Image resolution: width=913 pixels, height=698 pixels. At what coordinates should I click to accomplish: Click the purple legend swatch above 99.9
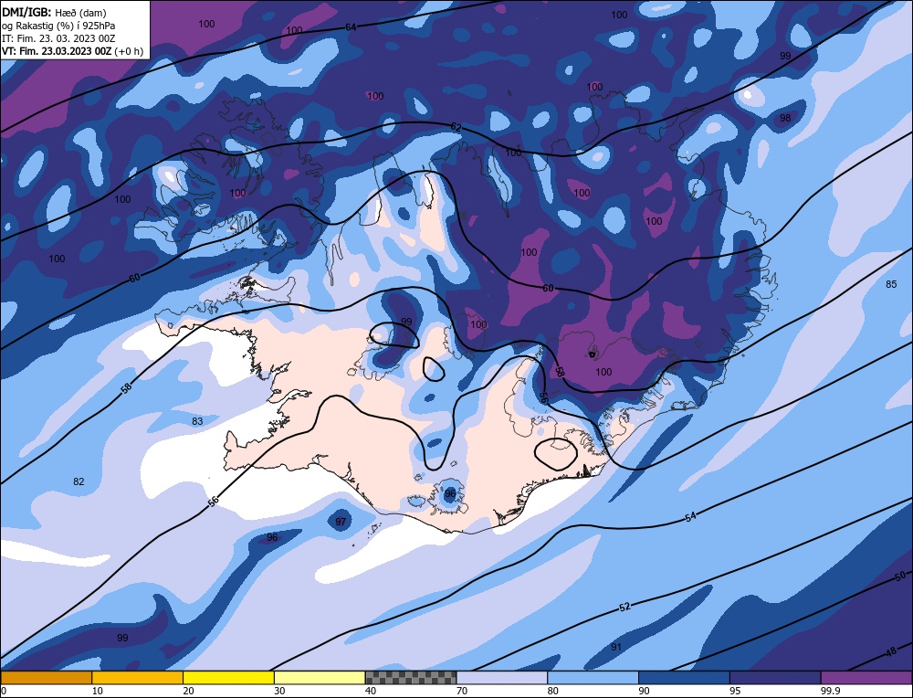[x=866, y=677]
